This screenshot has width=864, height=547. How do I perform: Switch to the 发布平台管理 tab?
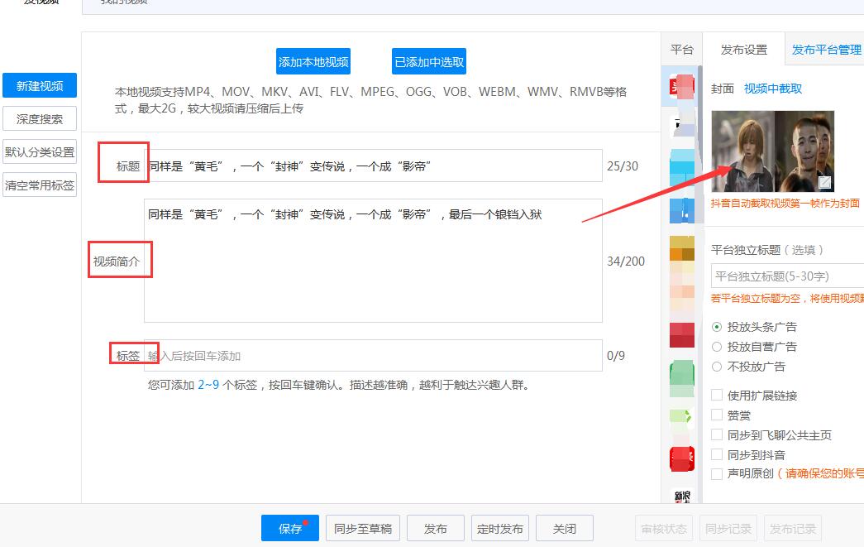826,50
